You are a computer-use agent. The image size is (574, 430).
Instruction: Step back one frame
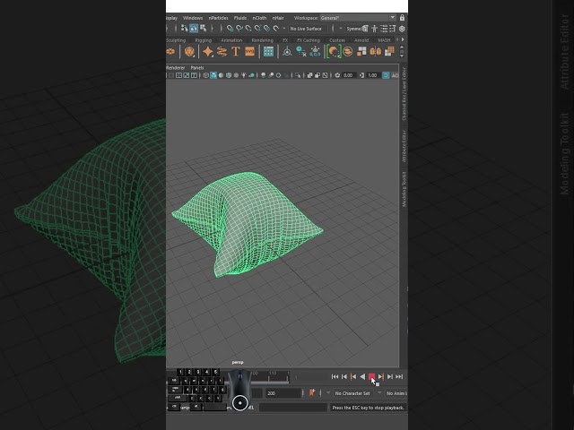344,376
